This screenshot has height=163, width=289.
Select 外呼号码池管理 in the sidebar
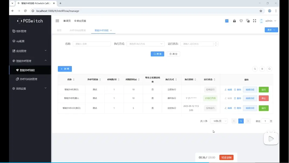[29, 79]
